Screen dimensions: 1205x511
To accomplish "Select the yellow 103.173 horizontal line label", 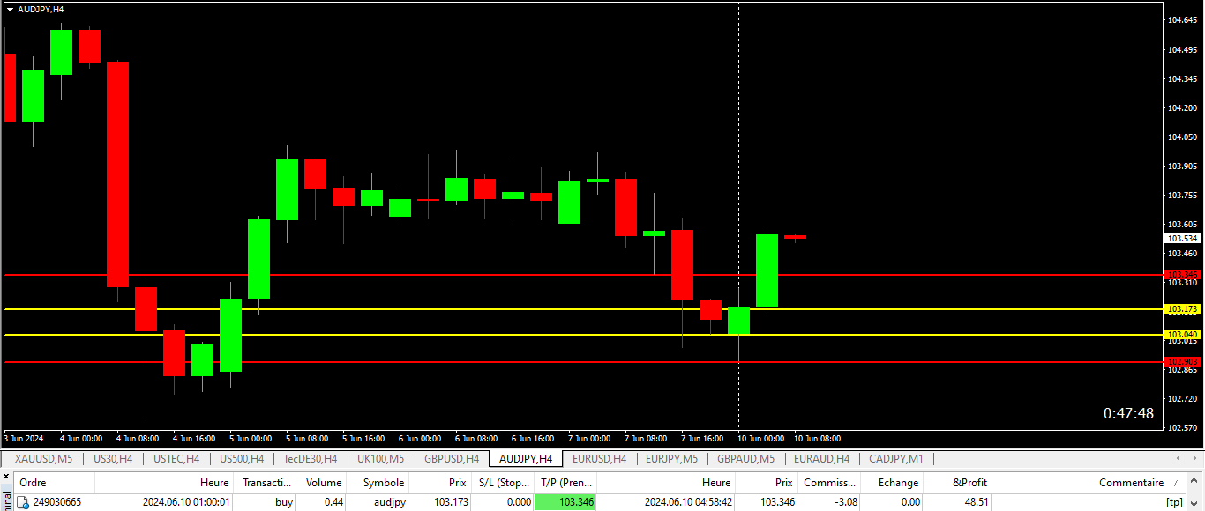I will [1182, 309].
